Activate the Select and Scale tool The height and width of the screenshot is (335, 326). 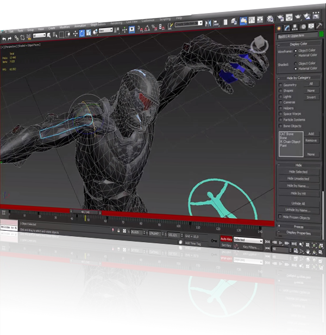[x=89, y=33]
